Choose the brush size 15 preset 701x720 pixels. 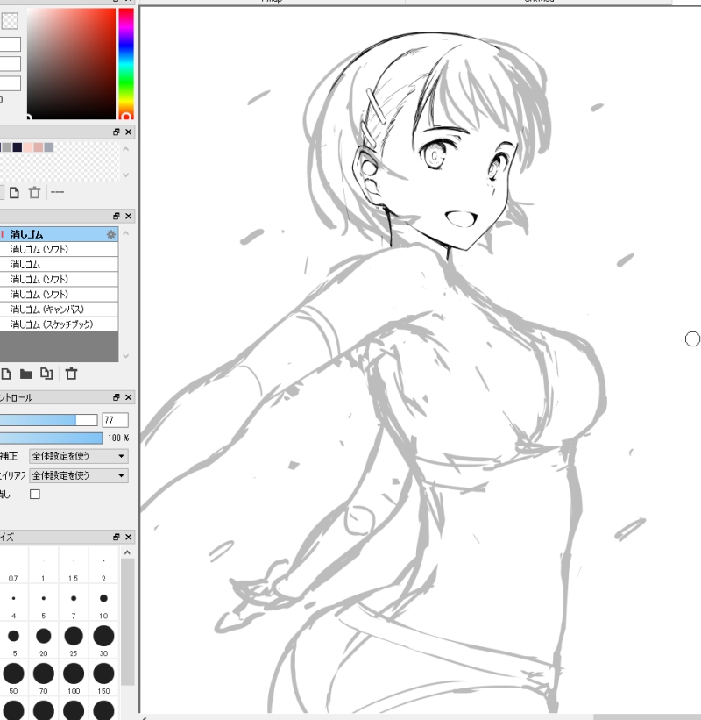coord(13,640)
